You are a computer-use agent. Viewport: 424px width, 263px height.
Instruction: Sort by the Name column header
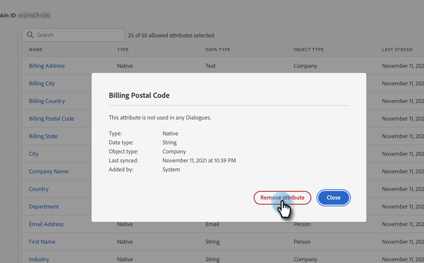pos(36,50)
